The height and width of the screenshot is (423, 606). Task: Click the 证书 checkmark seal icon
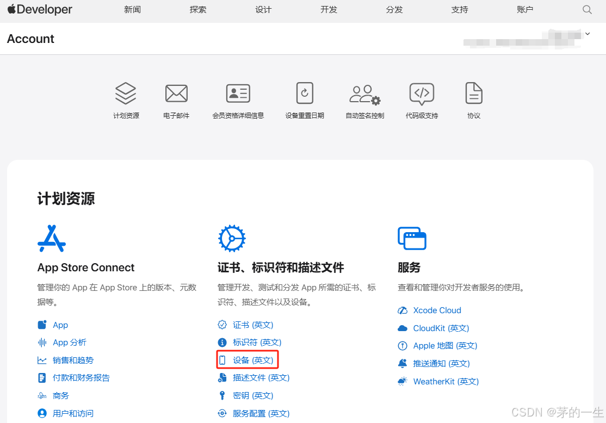pos(222,325)
